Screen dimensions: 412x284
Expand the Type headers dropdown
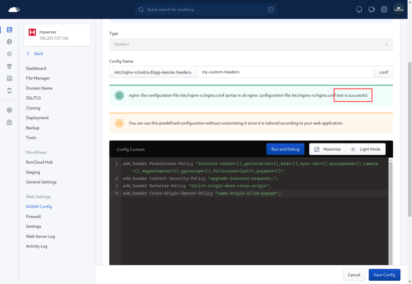pyautogui.click(x=251, y=44)
